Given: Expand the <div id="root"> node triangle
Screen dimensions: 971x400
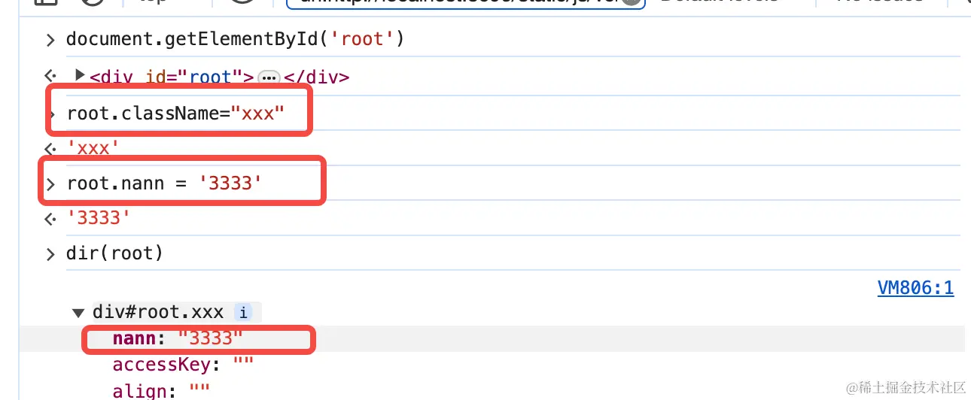Looking at the screenshot, I should pos(80,75).
